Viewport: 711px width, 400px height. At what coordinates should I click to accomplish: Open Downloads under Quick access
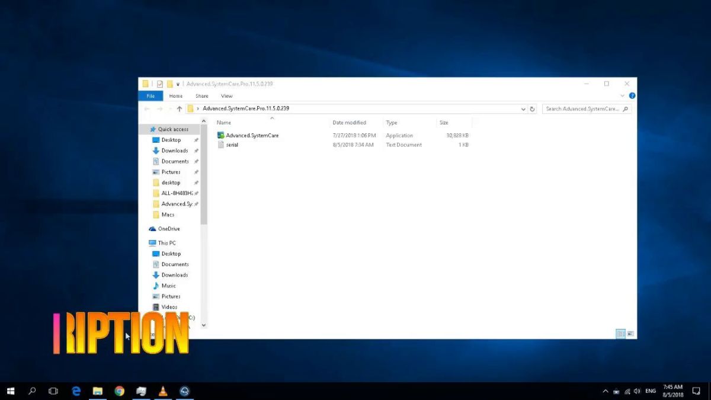[x=175, y=151]
